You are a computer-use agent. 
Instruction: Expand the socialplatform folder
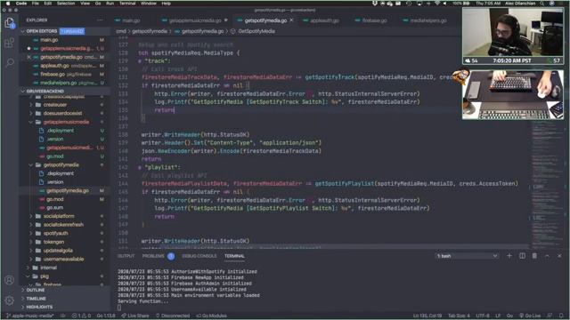point(31,216)
